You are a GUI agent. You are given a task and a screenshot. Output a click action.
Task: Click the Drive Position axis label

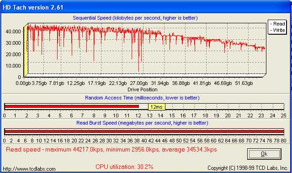coord(143,89)
